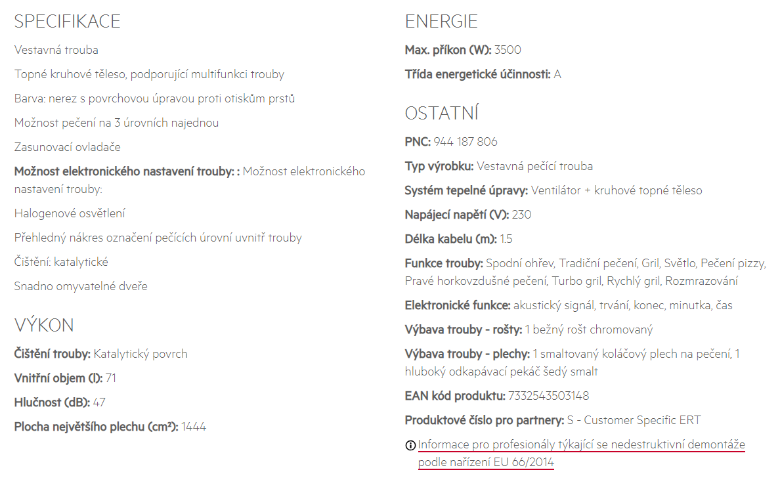
Task: Click the 'Vnitřní objem (l)' label
Action: point(58,378)
